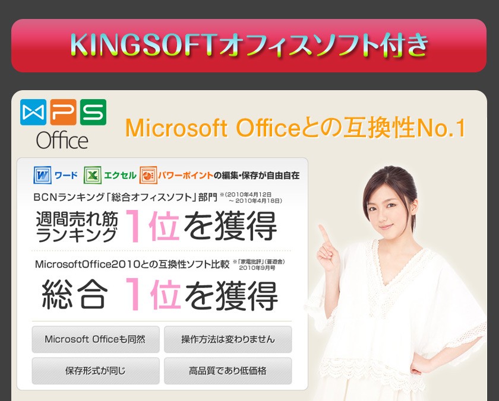This screenshot has height=401, width=499.
Task: Click the blue ワード label
Action: pyautogui.click(x=66, y=176)
